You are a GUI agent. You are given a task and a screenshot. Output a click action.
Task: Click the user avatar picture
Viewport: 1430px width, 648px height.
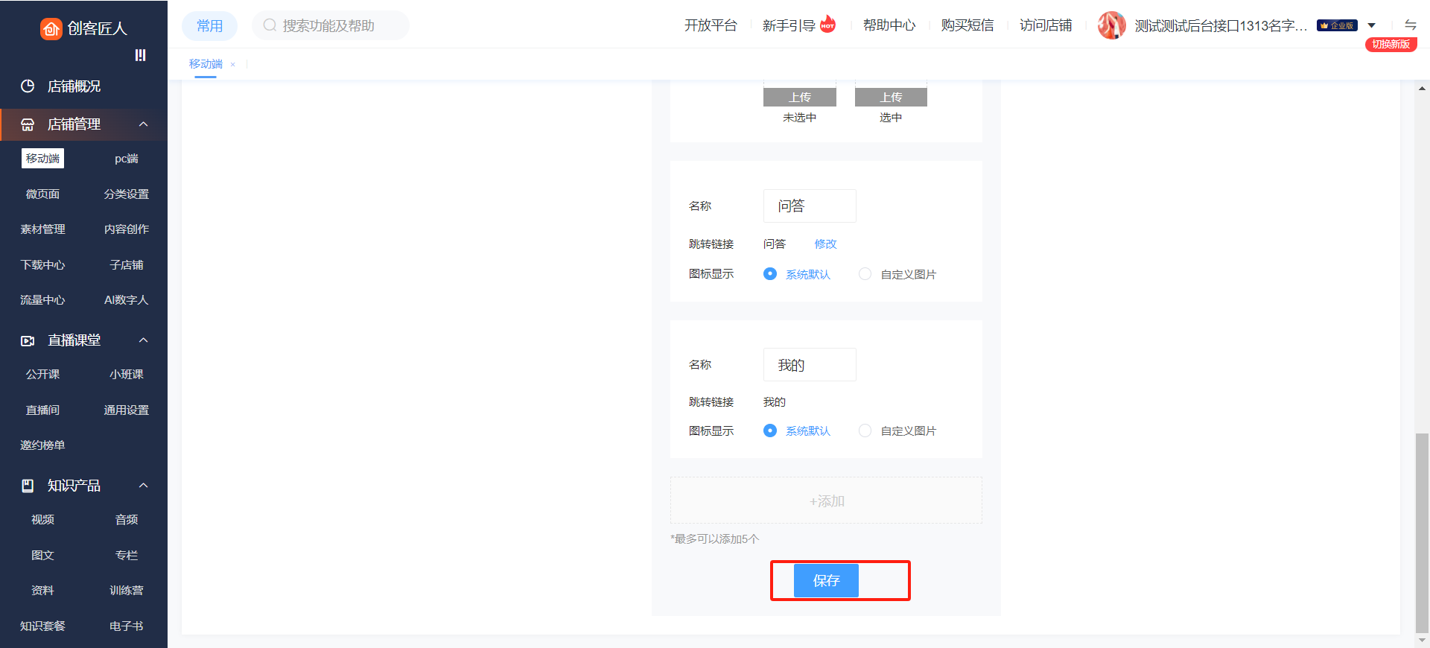click(x=1111, y=25)
